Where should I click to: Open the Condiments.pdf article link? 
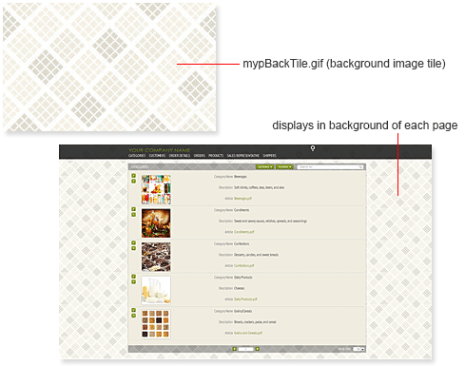[x=244, y=232]
